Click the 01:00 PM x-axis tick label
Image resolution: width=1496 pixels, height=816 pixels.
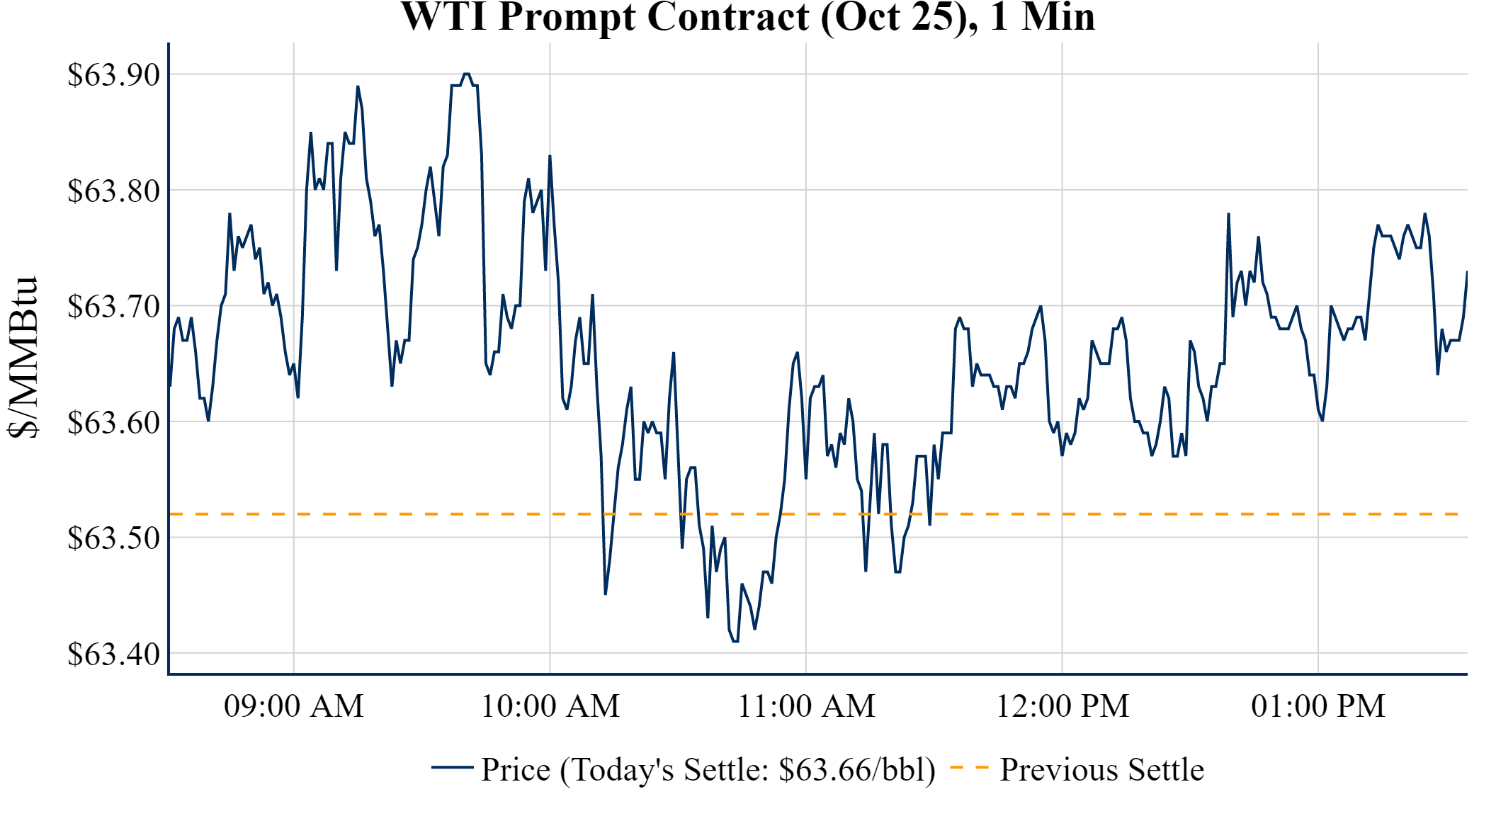pyautogui.click(x=1318, y=706)
